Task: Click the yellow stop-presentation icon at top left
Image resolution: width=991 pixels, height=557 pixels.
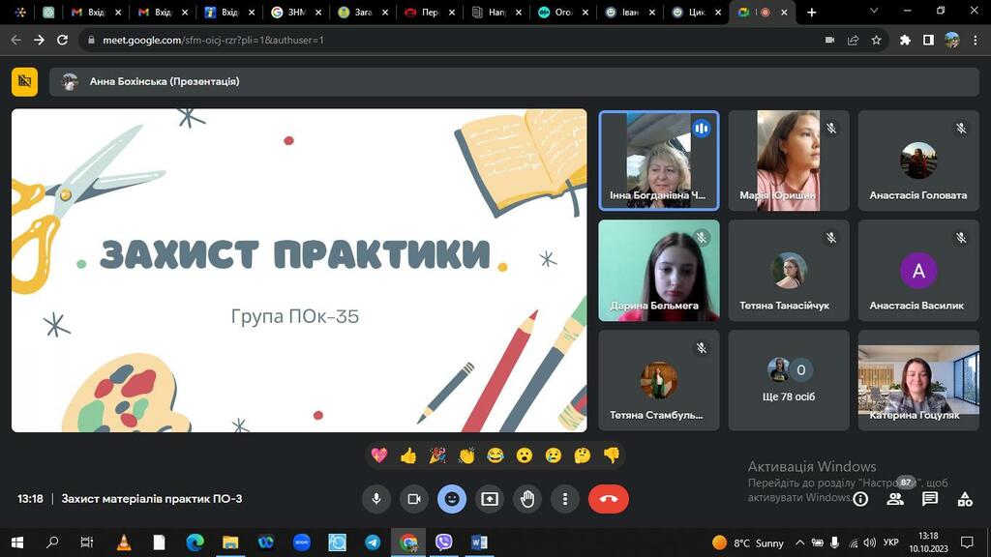Action: (25, 82)
